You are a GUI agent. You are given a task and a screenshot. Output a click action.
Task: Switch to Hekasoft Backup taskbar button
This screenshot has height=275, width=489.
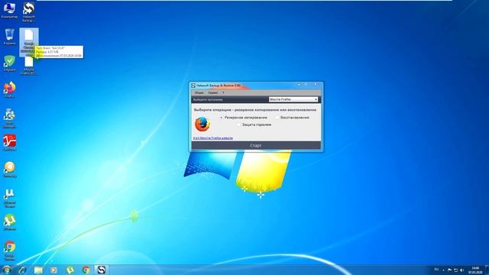tap(102, 270)
